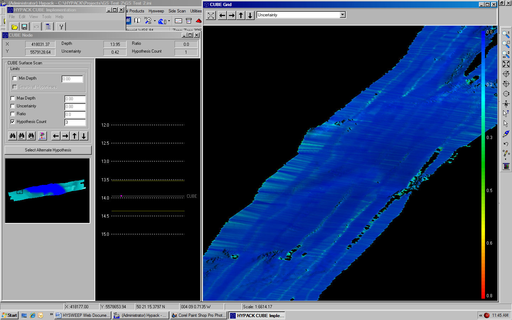512x320 pixels.
Task: Open the dropdown beside the zoom scale icon
Action: click(x=155, y=21)
